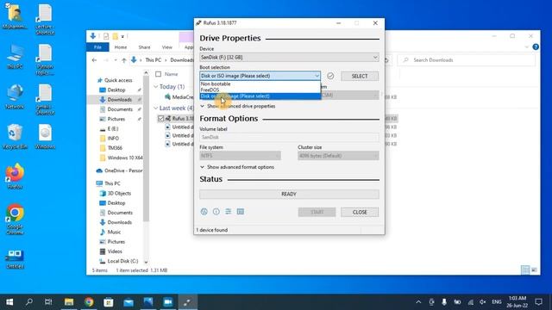Screen dimensions: 552x310
Task: Collapse the Today group in Explorer
Action: click(156, 86)
